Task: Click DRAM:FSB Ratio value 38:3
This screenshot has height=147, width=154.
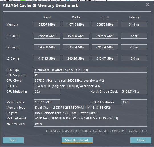Action: click(x=134, y=102)
